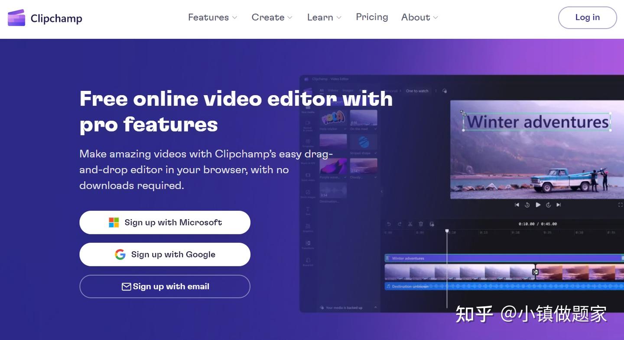Forward the preview by five seconds
This screenshot has height=340, width=624.
point(548,205)
